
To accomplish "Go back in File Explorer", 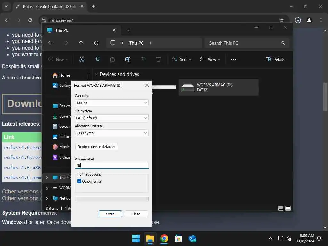I will [x=50, y=43].
